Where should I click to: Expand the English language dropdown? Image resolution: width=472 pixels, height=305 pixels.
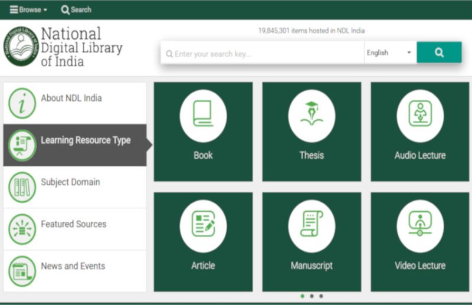click(x=389, y=53)
